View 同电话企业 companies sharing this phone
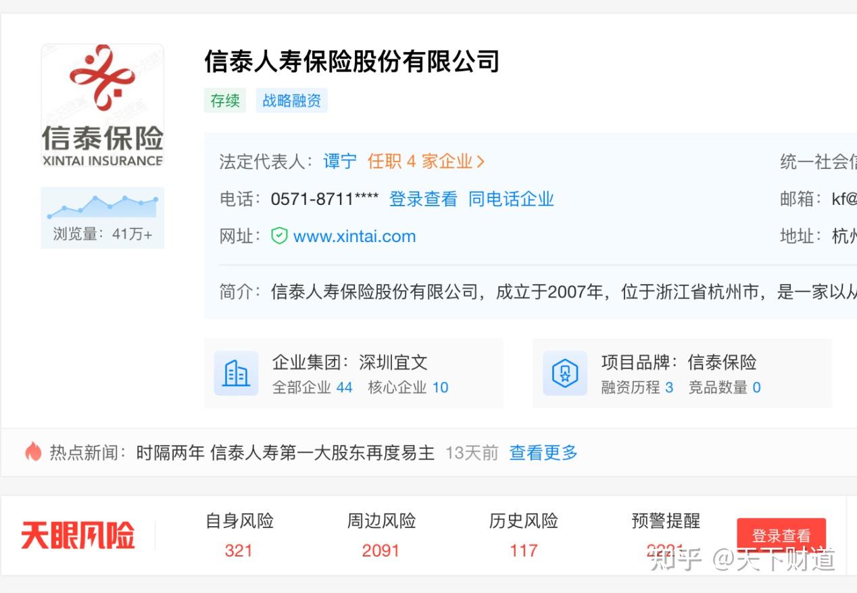The width and height of the screenshot is (857, 593). [511, 199]
